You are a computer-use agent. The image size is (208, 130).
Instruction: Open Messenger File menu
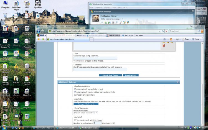(x=92, y=8)
